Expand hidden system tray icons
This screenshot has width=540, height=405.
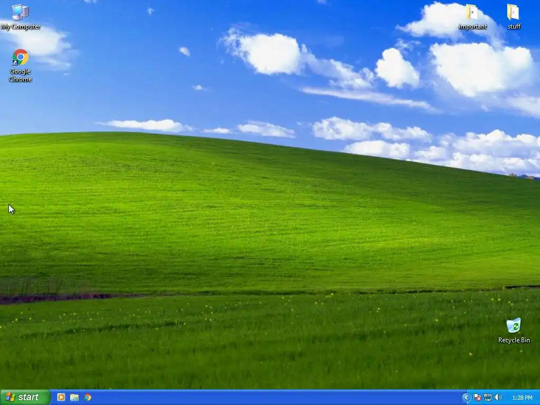pyautogui.click(x=466, y=398)
